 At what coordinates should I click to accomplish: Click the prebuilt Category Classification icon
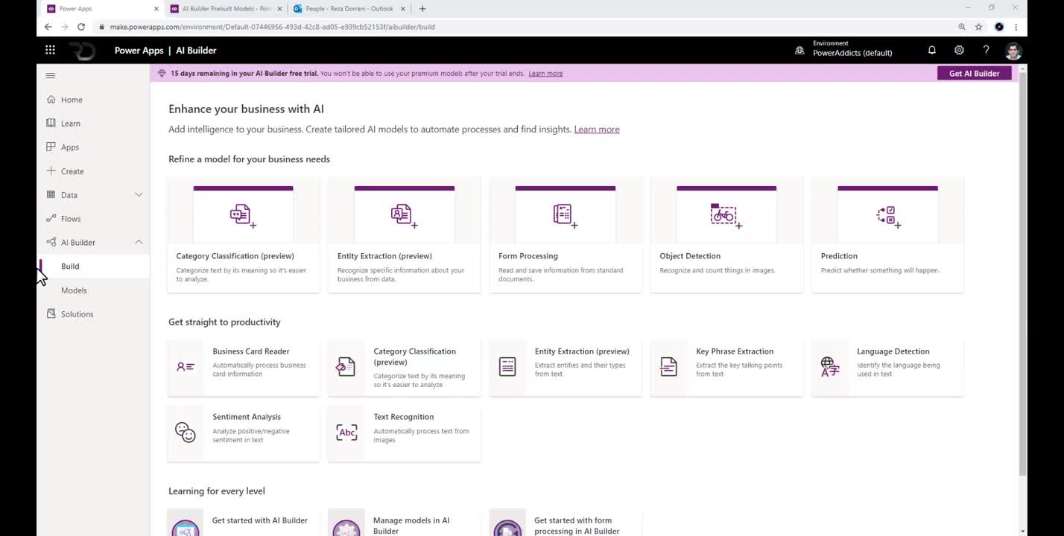[x=346, y=367]
